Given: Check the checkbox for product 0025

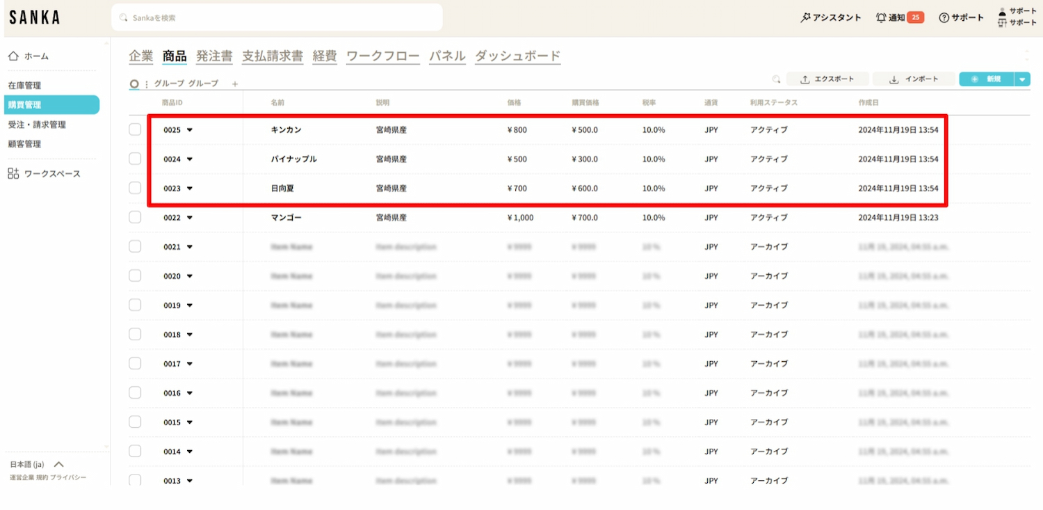Looking at the screenshot, I should click(135, 129).
